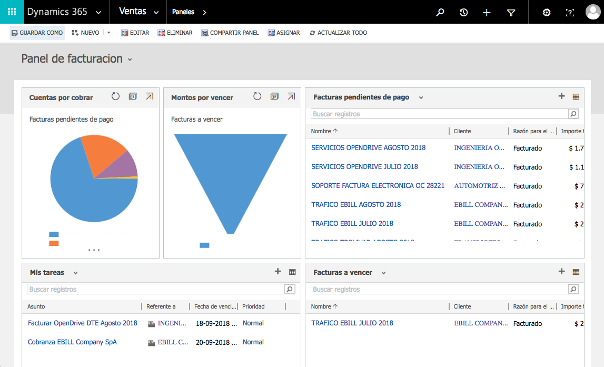Viewport: 604px width, 367px height.
Task: View records for Cuentas por cobrar chart
Action: tap(133, 96)
